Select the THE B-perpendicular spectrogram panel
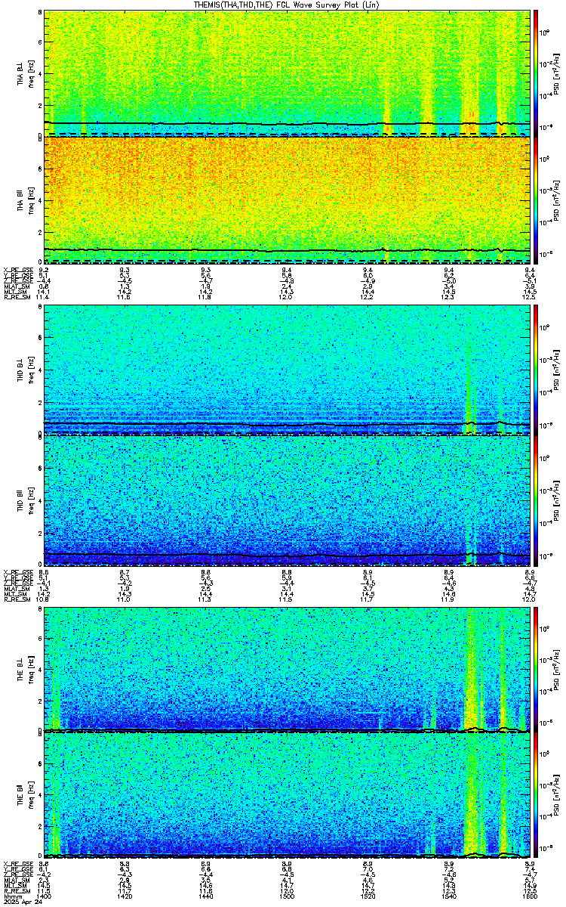The width and height of the screenshot is (566, 907). tap(287, 669)
